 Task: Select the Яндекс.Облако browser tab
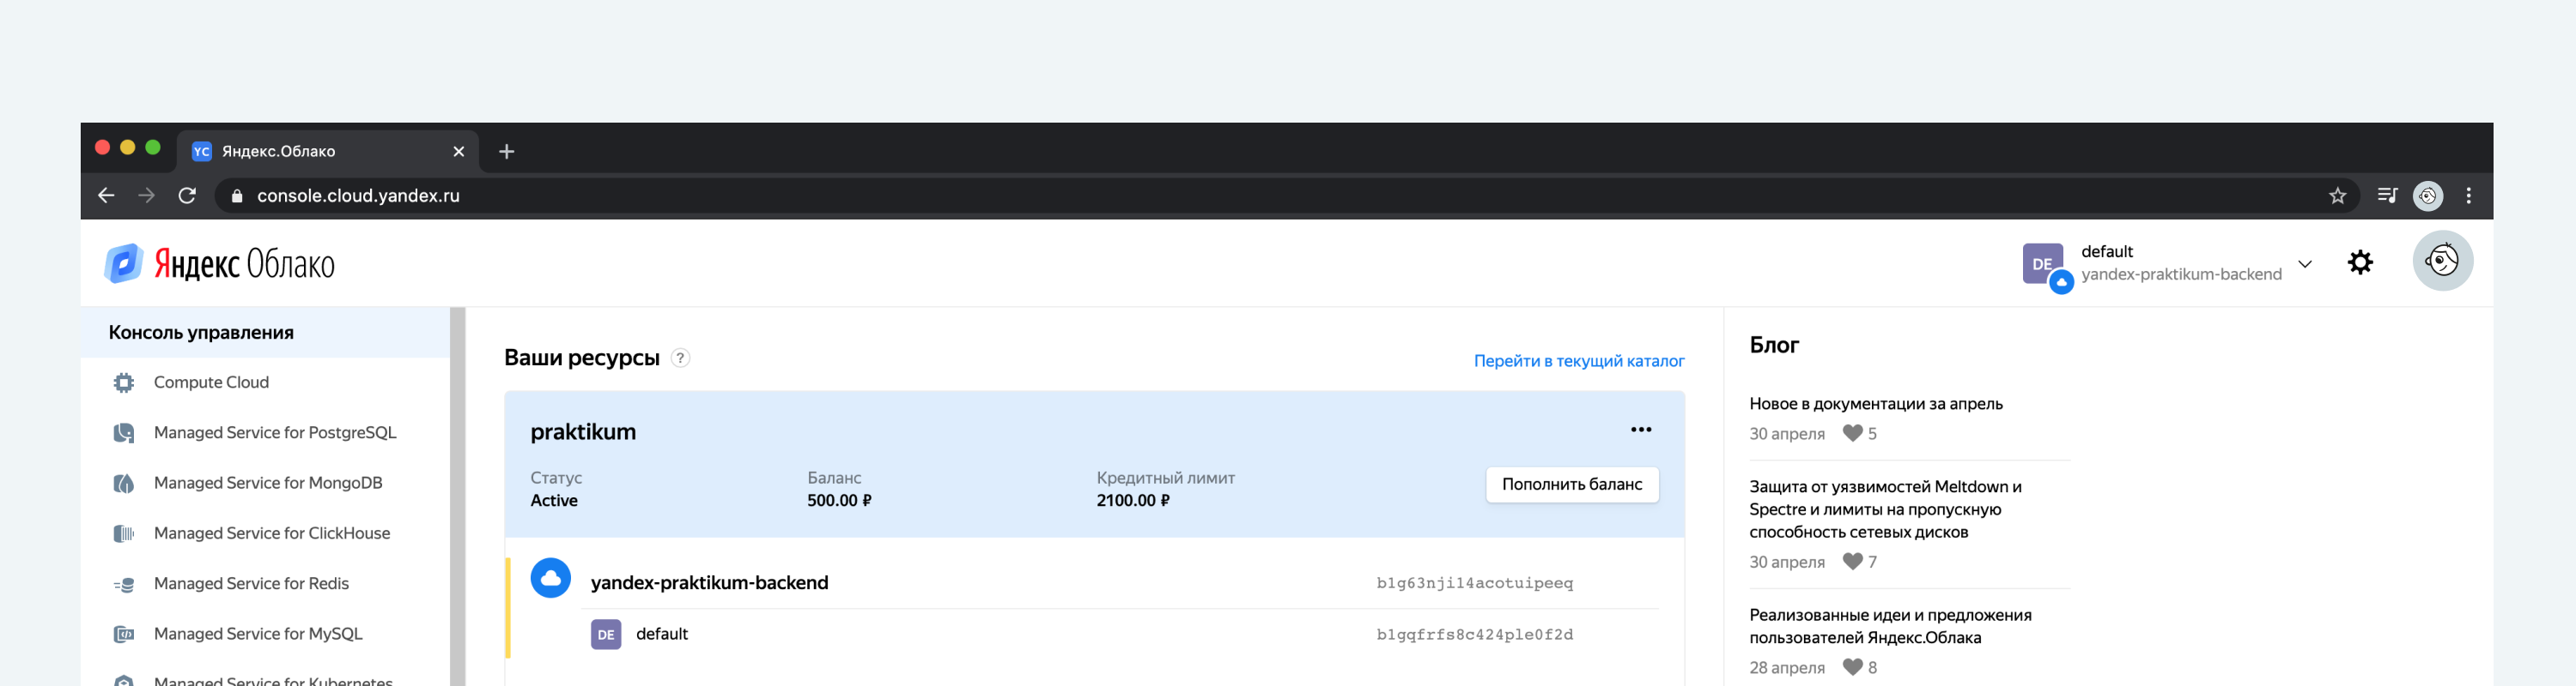(x=327, y=152)
